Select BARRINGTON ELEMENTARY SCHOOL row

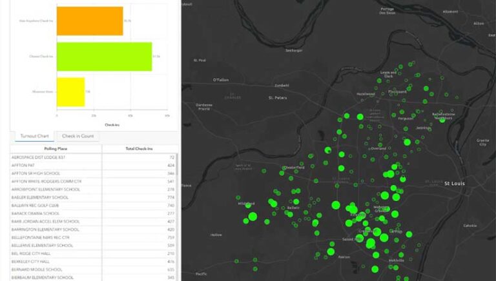coord(93,229)
